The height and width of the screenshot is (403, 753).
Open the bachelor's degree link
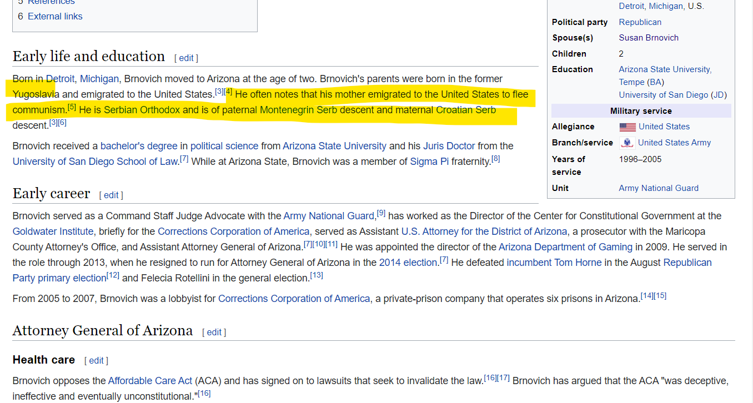tap(139, 146)
